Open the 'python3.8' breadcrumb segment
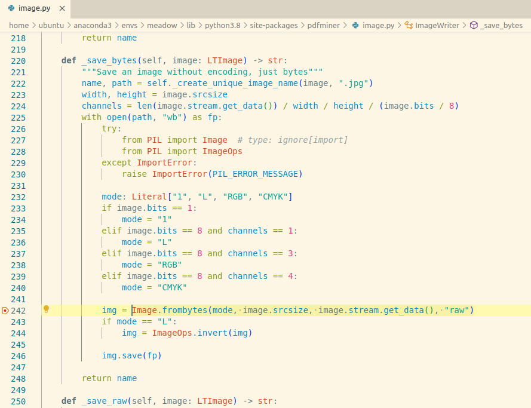This screenshot has width=531, height=408. (222, 26)
